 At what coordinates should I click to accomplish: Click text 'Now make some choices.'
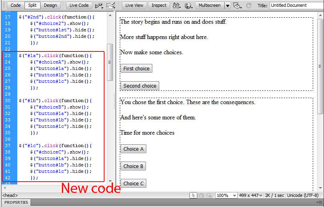[x=152, y=52]
